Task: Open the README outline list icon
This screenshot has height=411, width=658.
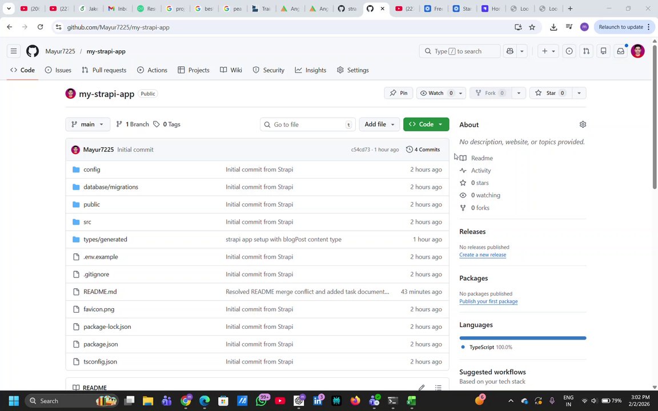Action: pos(438,388)
